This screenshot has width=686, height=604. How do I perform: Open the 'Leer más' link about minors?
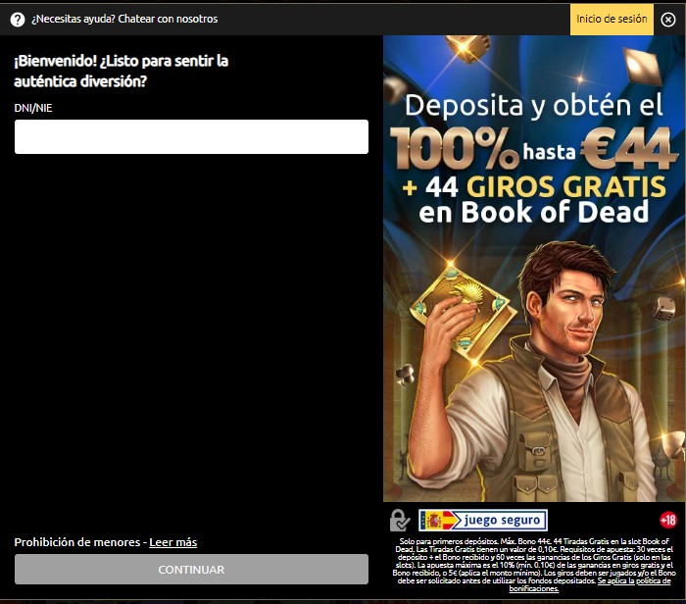173,542
